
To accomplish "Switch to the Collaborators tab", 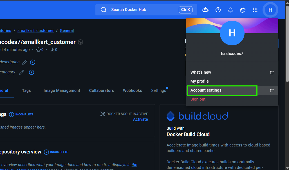I will coord(101,90).
